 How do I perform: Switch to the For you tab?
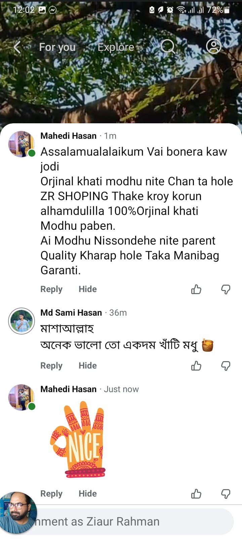pyautogui.click(x=57, y=47)
